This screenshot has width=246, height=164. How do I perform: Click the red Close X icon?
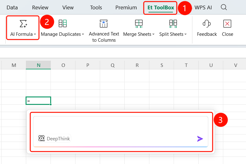pos(227,24)
